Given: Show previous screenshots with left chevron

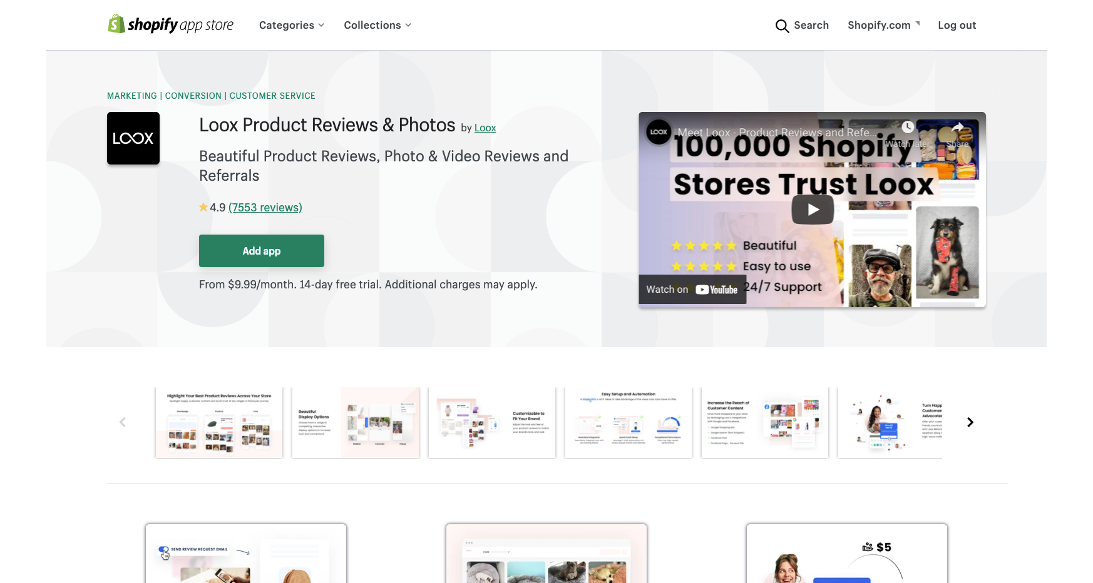Looking at the screenshot, I should pos(123,422).
